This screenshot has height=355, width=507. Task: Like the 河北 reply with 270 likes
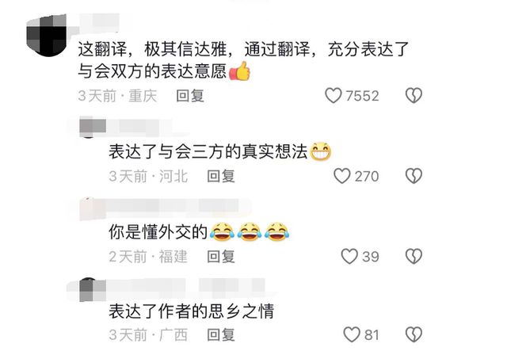342,176
